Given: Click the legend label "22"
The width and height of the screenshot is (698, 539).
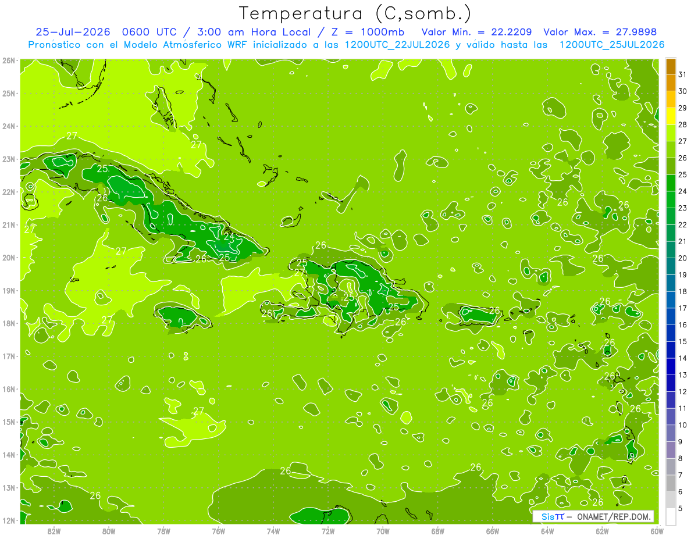Looking at the screenshot, I should pyautogui.click(x=682, y=225).
